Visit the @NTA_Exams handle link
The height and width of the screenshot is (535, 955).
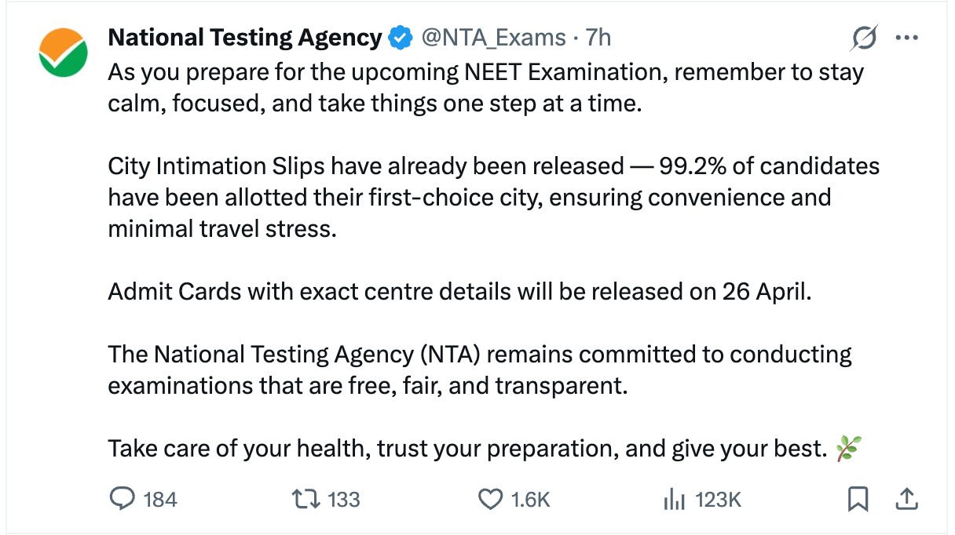point(493,37)
